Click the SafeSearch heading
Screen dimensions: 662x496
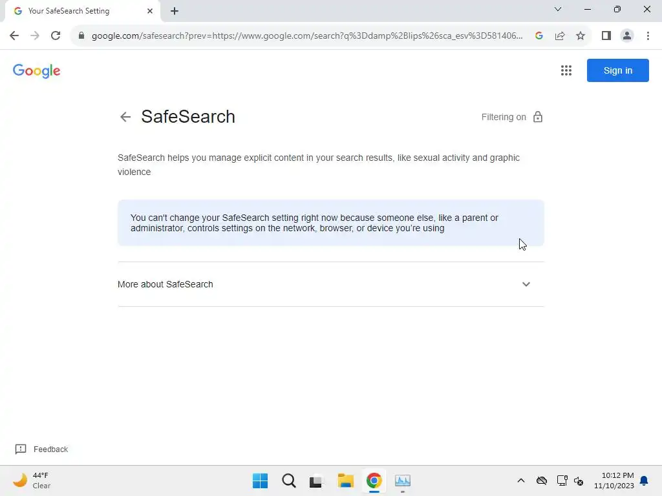(188, 117)
